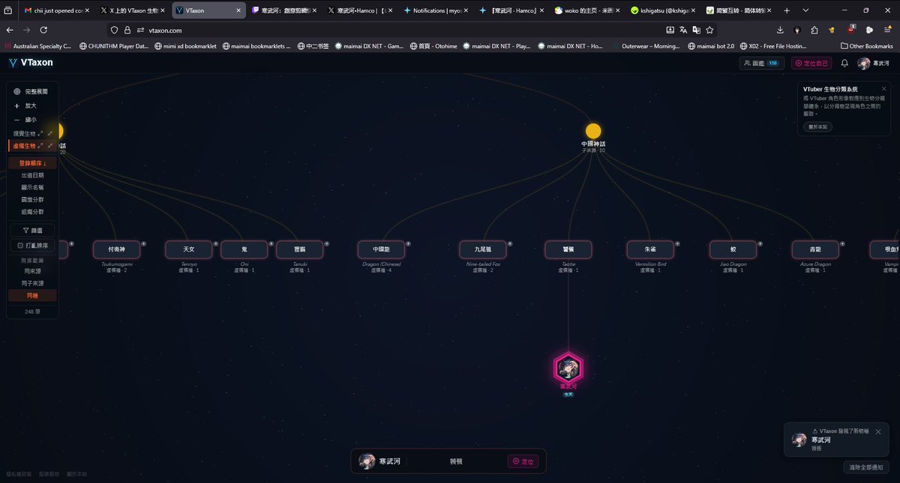Click the 關於本站 button
The height and width of the screenshot is (483, 900).
point(818,127)
